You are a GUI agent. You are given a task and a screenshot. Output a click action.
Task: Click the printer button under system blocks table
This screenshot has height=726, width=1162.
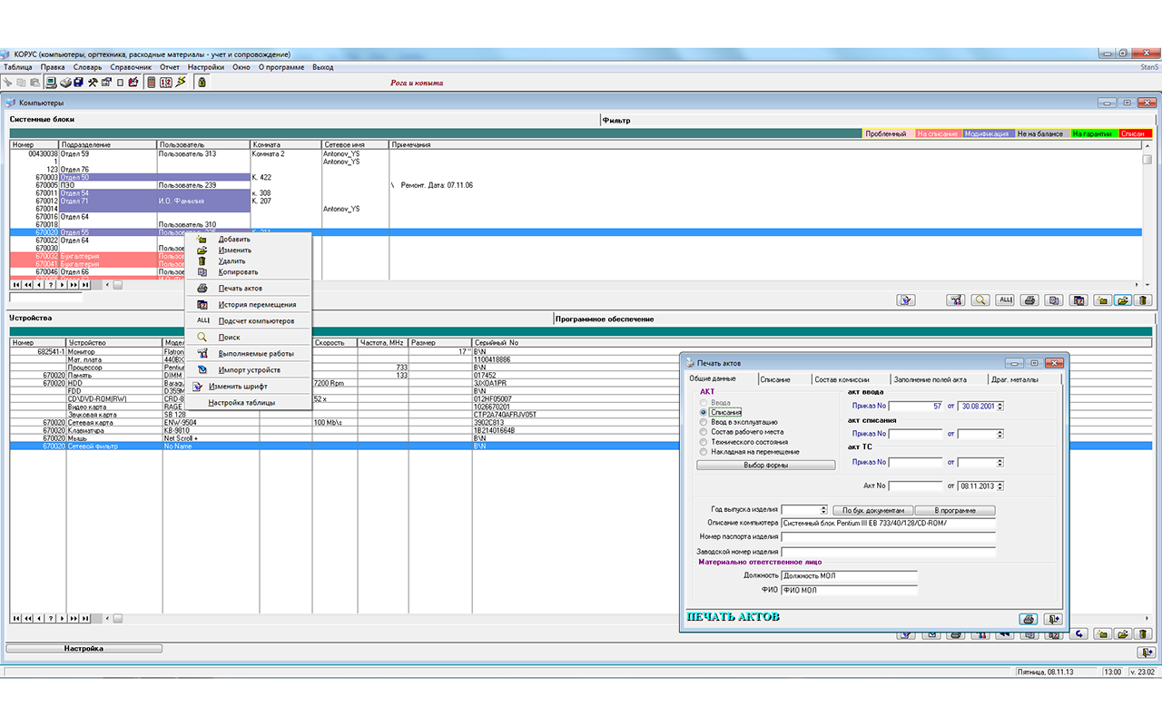(x=1029, y=299)
